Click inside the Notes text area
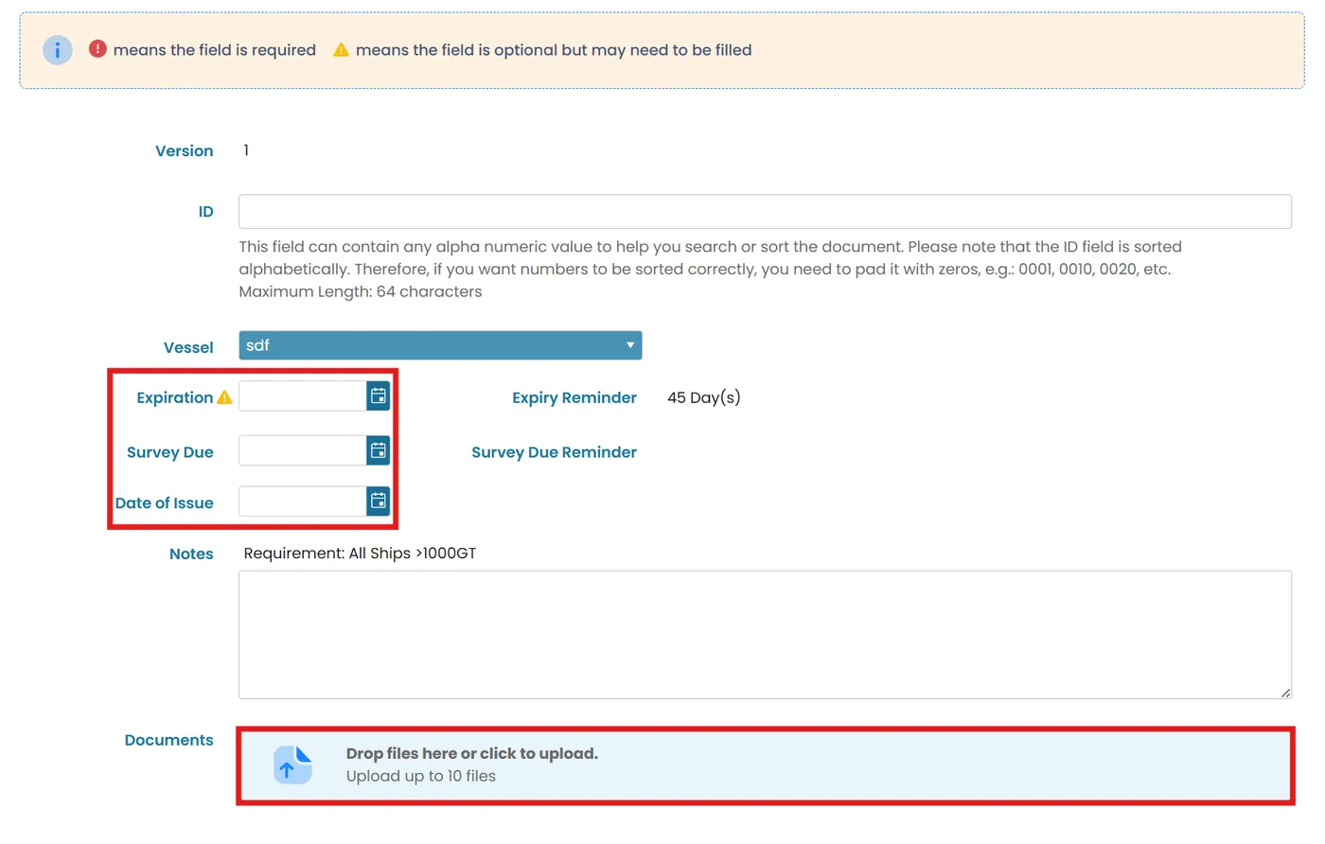The image size is (1325, 844). 765,634
